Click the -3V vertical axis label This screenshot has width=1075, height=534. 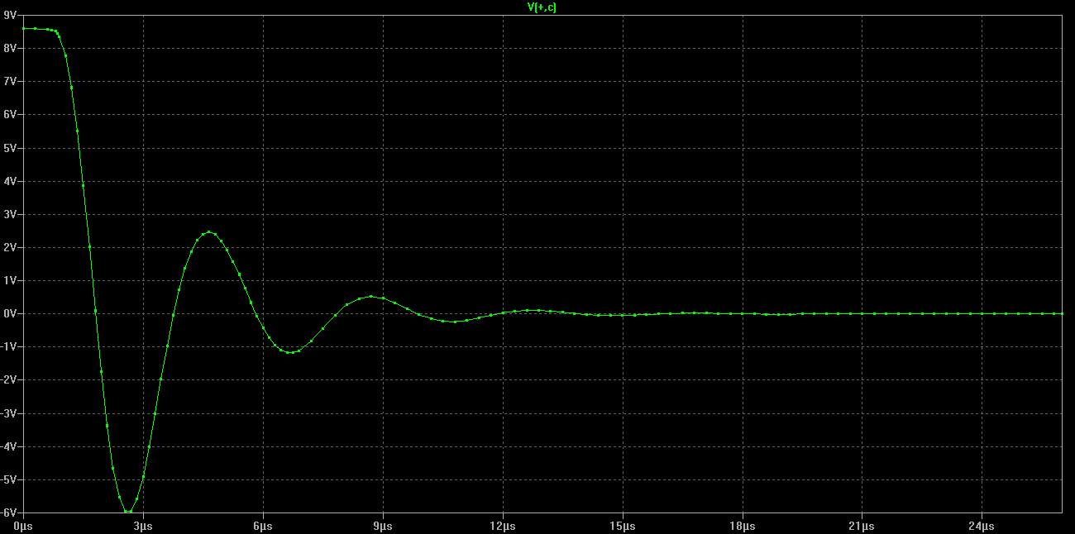pyautogui.click(x=9, y=413)
